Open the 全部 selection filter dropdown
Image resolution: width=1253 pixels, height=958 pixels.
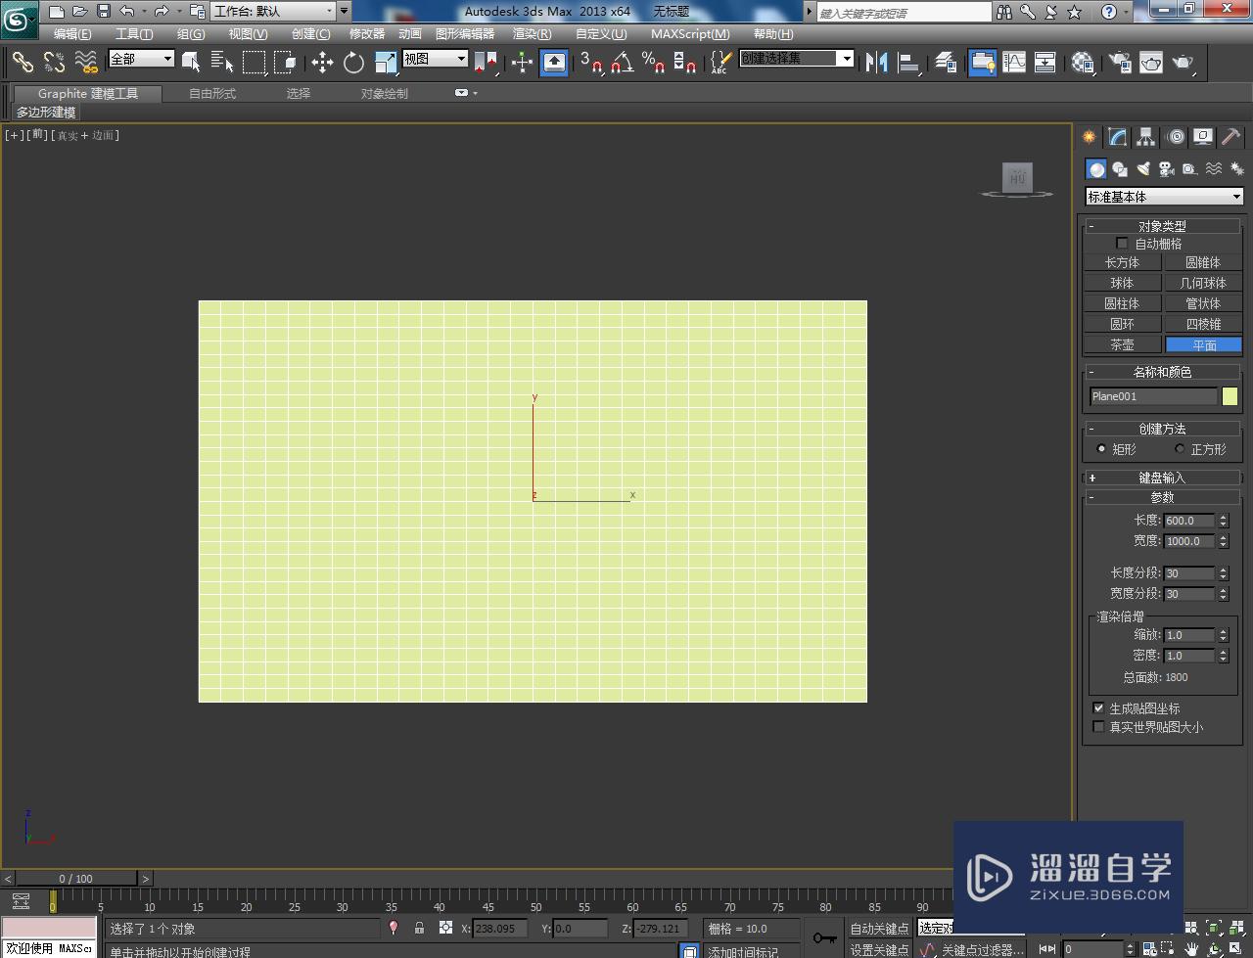141,59
